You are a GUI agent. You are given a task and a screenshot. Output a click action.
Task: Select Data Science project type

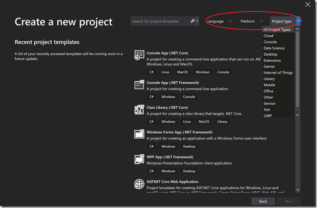[x=274, y=48]
